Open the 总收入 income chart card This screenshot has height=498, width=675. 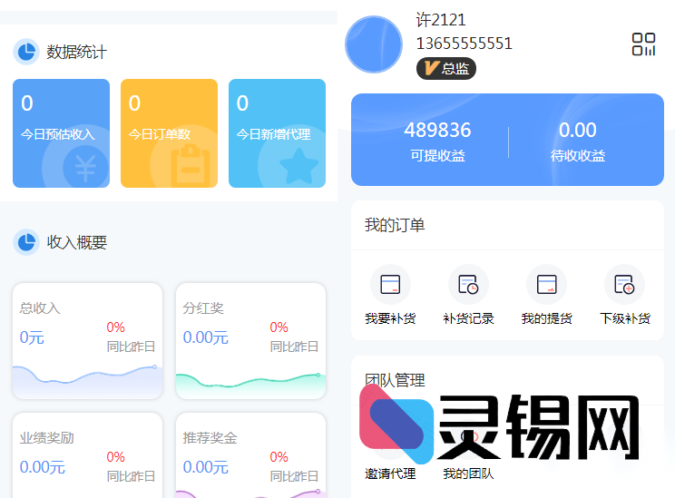click(x=87, y=340)
